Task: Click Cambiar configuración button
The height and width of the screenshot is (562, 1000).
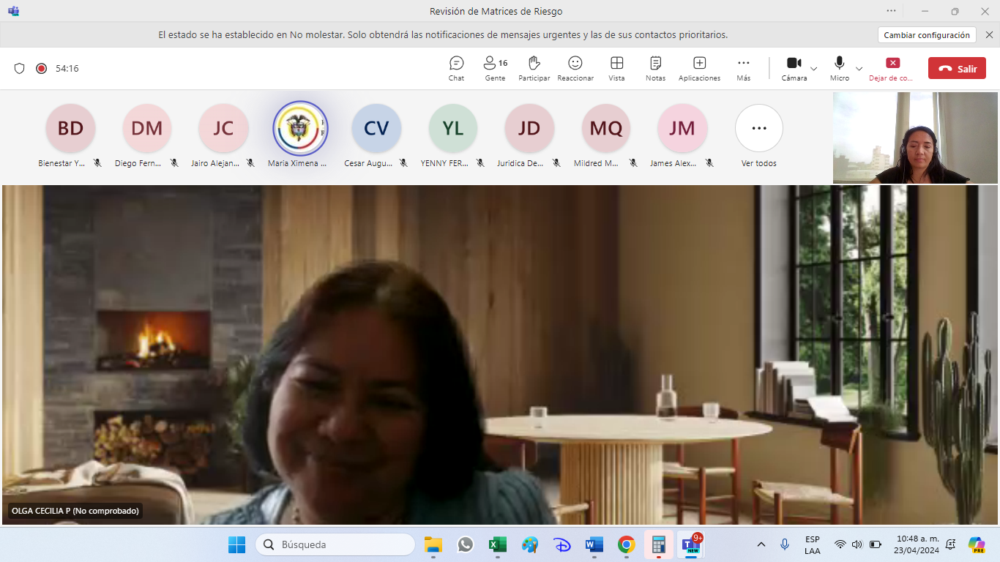Action: [x=927, y=35]
